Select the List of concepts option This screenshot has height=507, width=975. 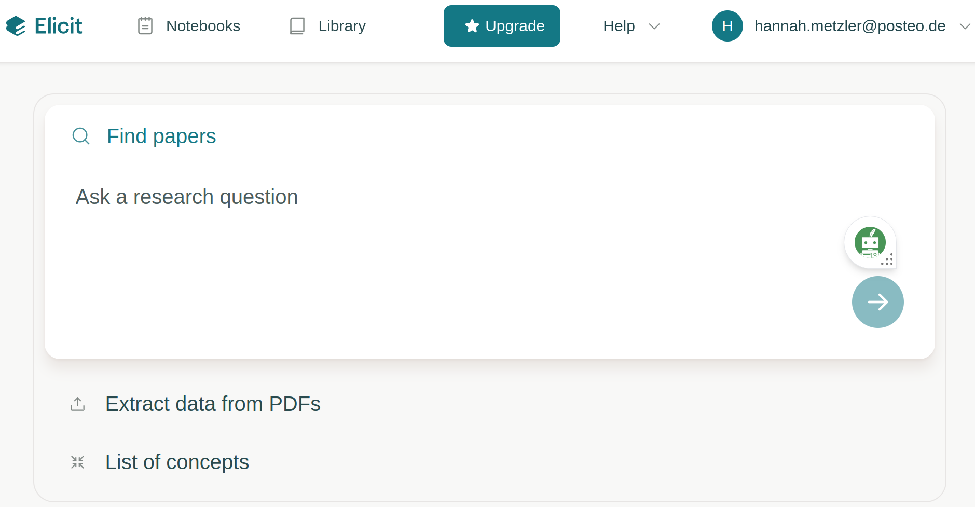(x=177, y=462)
